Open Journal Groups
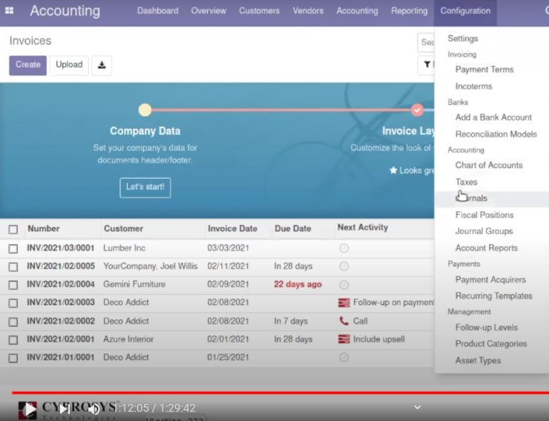 point(484,232)
